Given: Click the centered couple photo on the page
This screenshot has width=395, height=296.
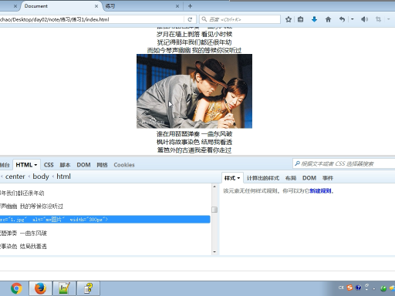Looking at the screenshot, I should point(194,91).
